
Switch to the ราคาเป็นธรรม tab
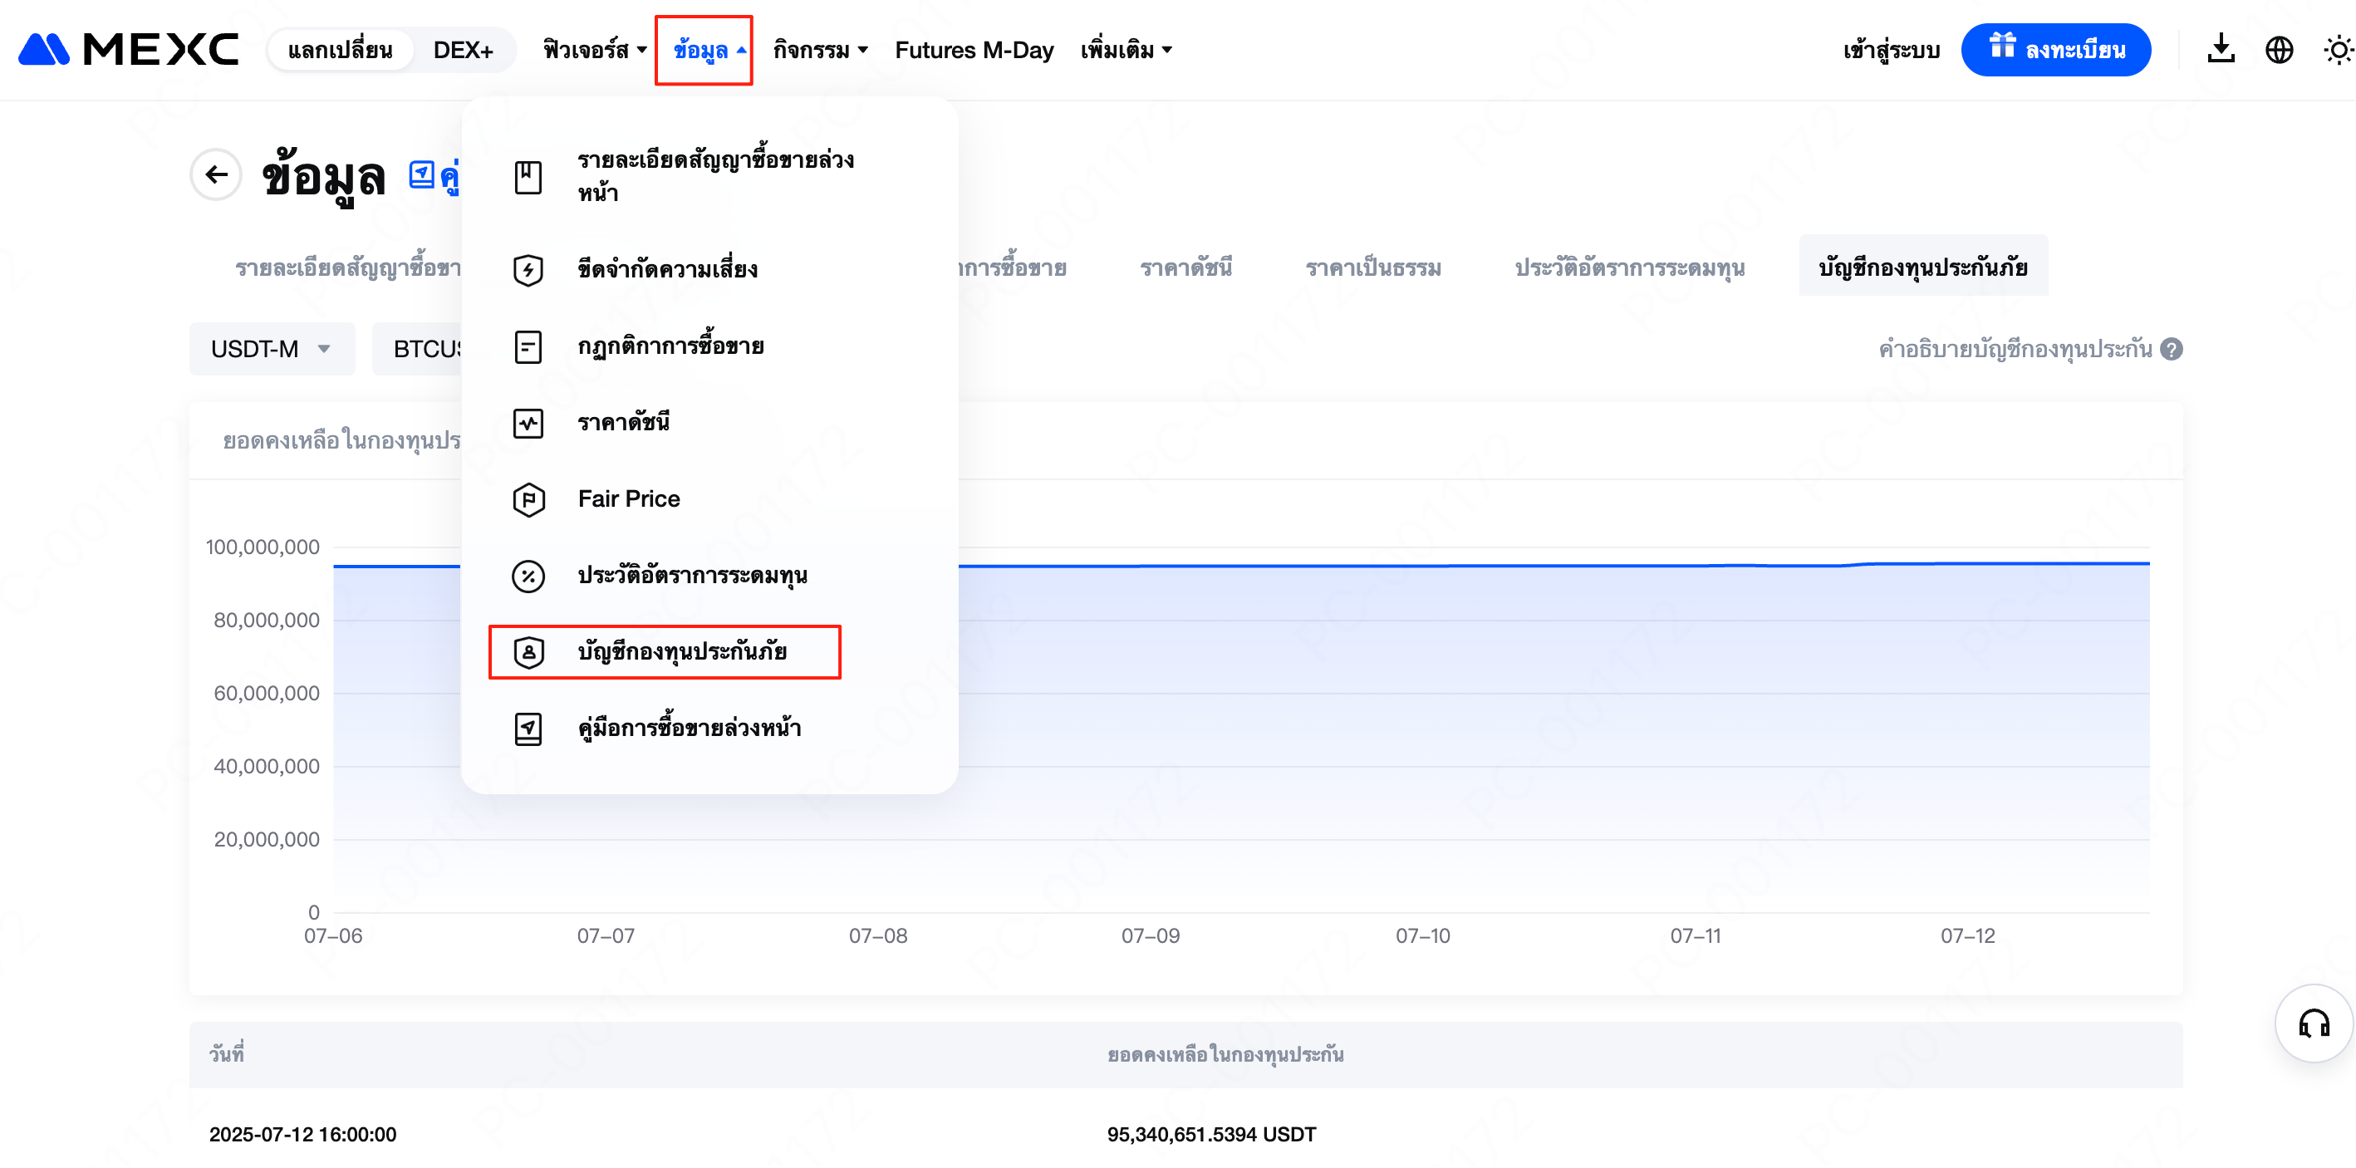pos(1372,267)
